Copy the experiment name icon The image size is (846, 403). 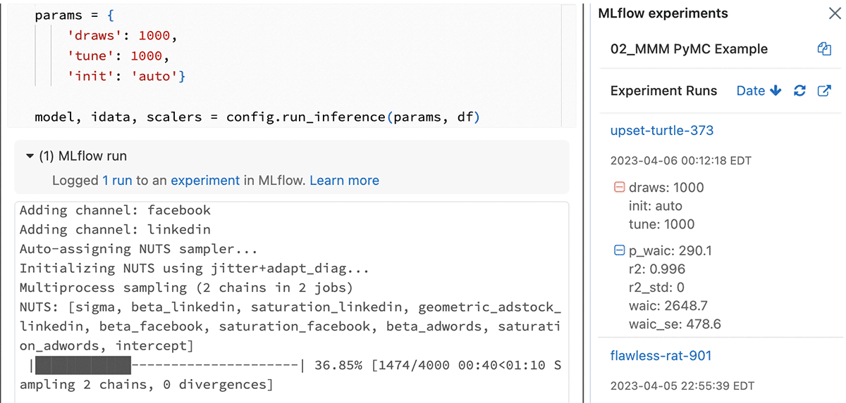pos(824,49)
